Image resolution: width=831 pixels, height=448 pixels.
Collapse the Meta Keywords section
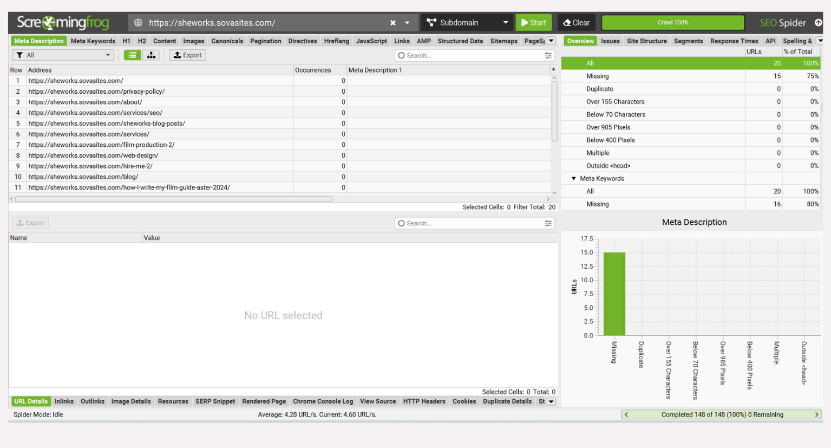coord(574,179)
